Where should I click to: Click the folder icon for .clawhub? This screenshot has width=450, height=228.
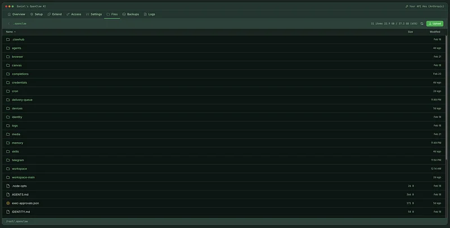pyautogui.click(x=8, y=39)
